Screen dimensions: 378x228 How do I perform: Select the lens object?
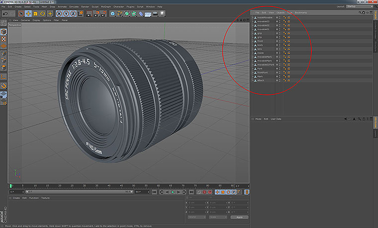[x=260, y=49]
